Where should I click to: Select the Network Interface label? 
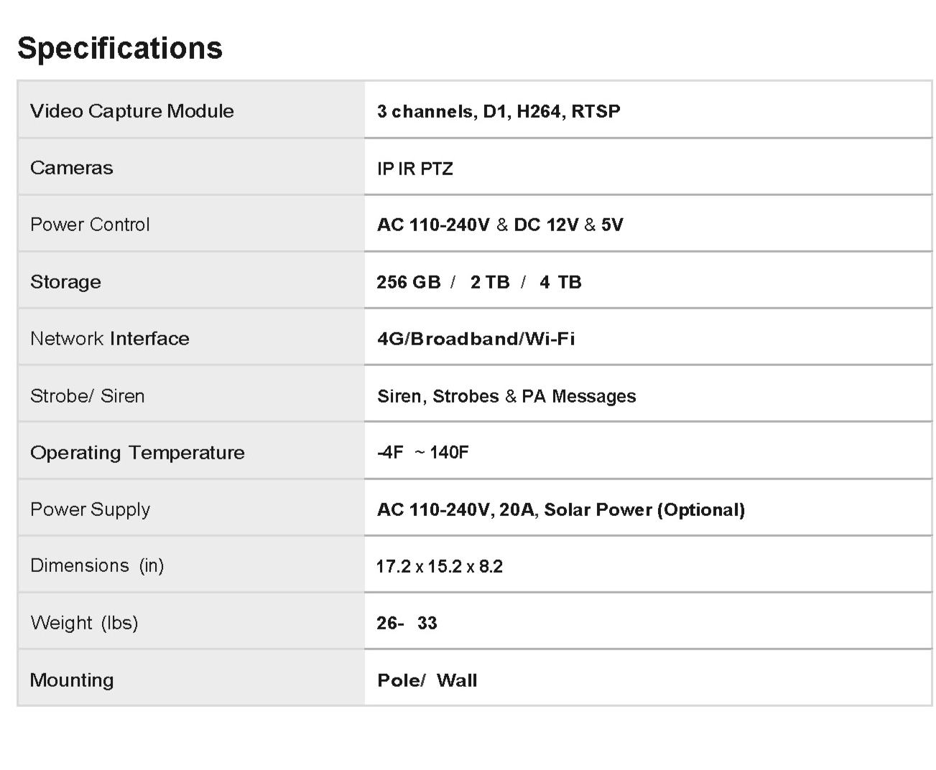click(x=110, y=339)
